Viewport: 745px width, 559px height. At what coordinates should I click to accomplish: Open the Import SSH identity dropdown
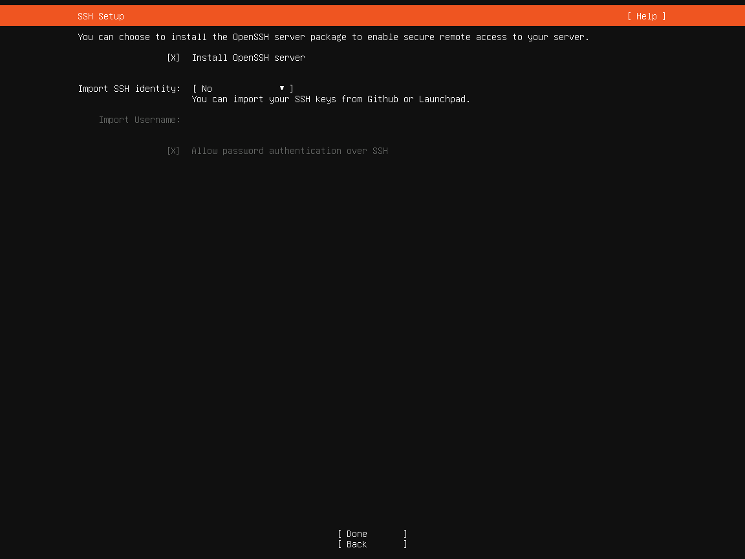[243, 89]
